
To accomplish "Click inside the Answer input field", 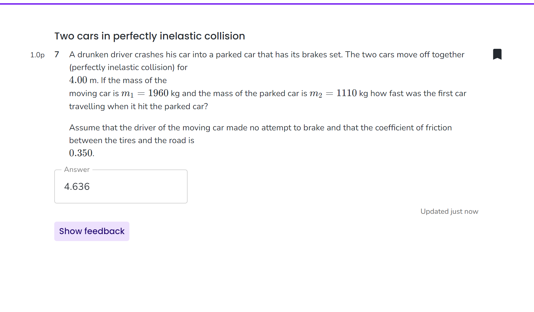I will click(x=121, y=186).
